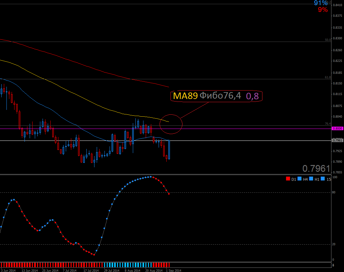Click the 0.8375 price scale value
Viewport: 344px width, 272px height.
click(338, 16)
